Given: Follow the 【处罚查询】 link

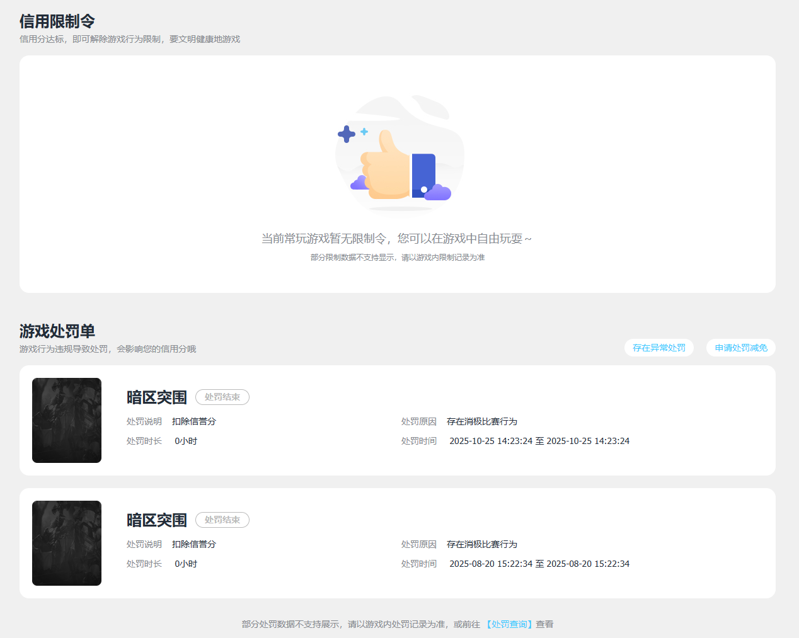Looking at the screenshot, I should [x=509, y=624].
